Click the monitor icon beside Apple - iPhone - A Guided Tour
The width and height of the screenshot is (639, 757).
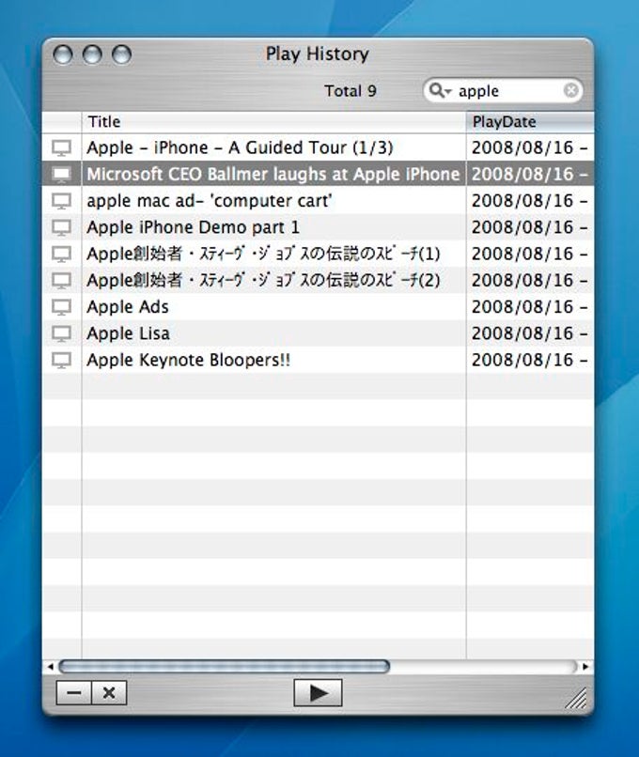(x=61, y=147)
